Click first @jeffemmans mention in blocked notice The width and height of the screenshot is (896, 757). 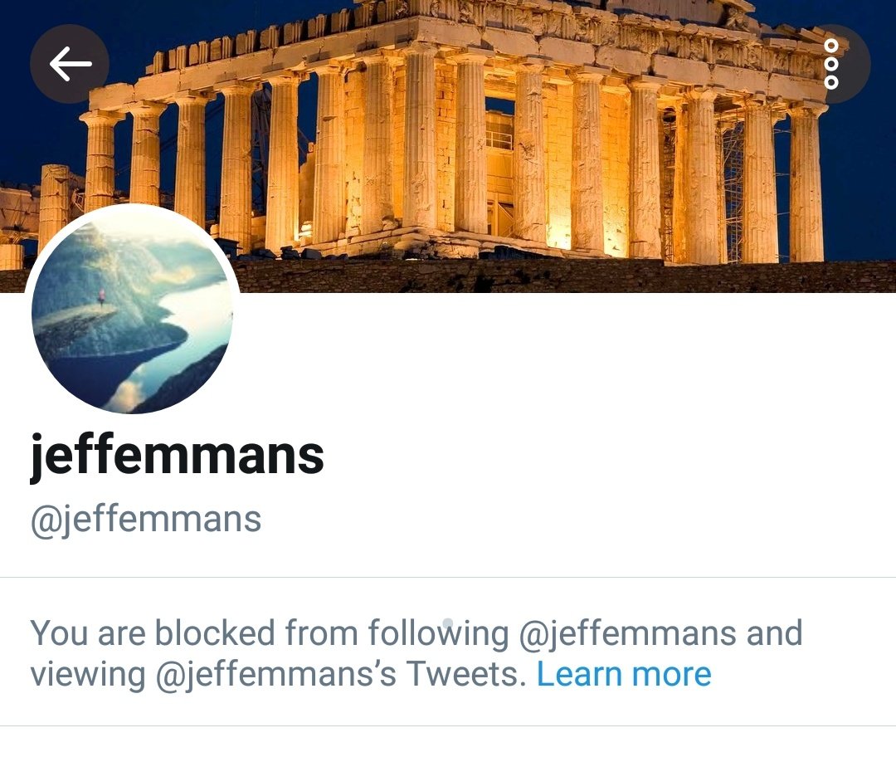627,633
